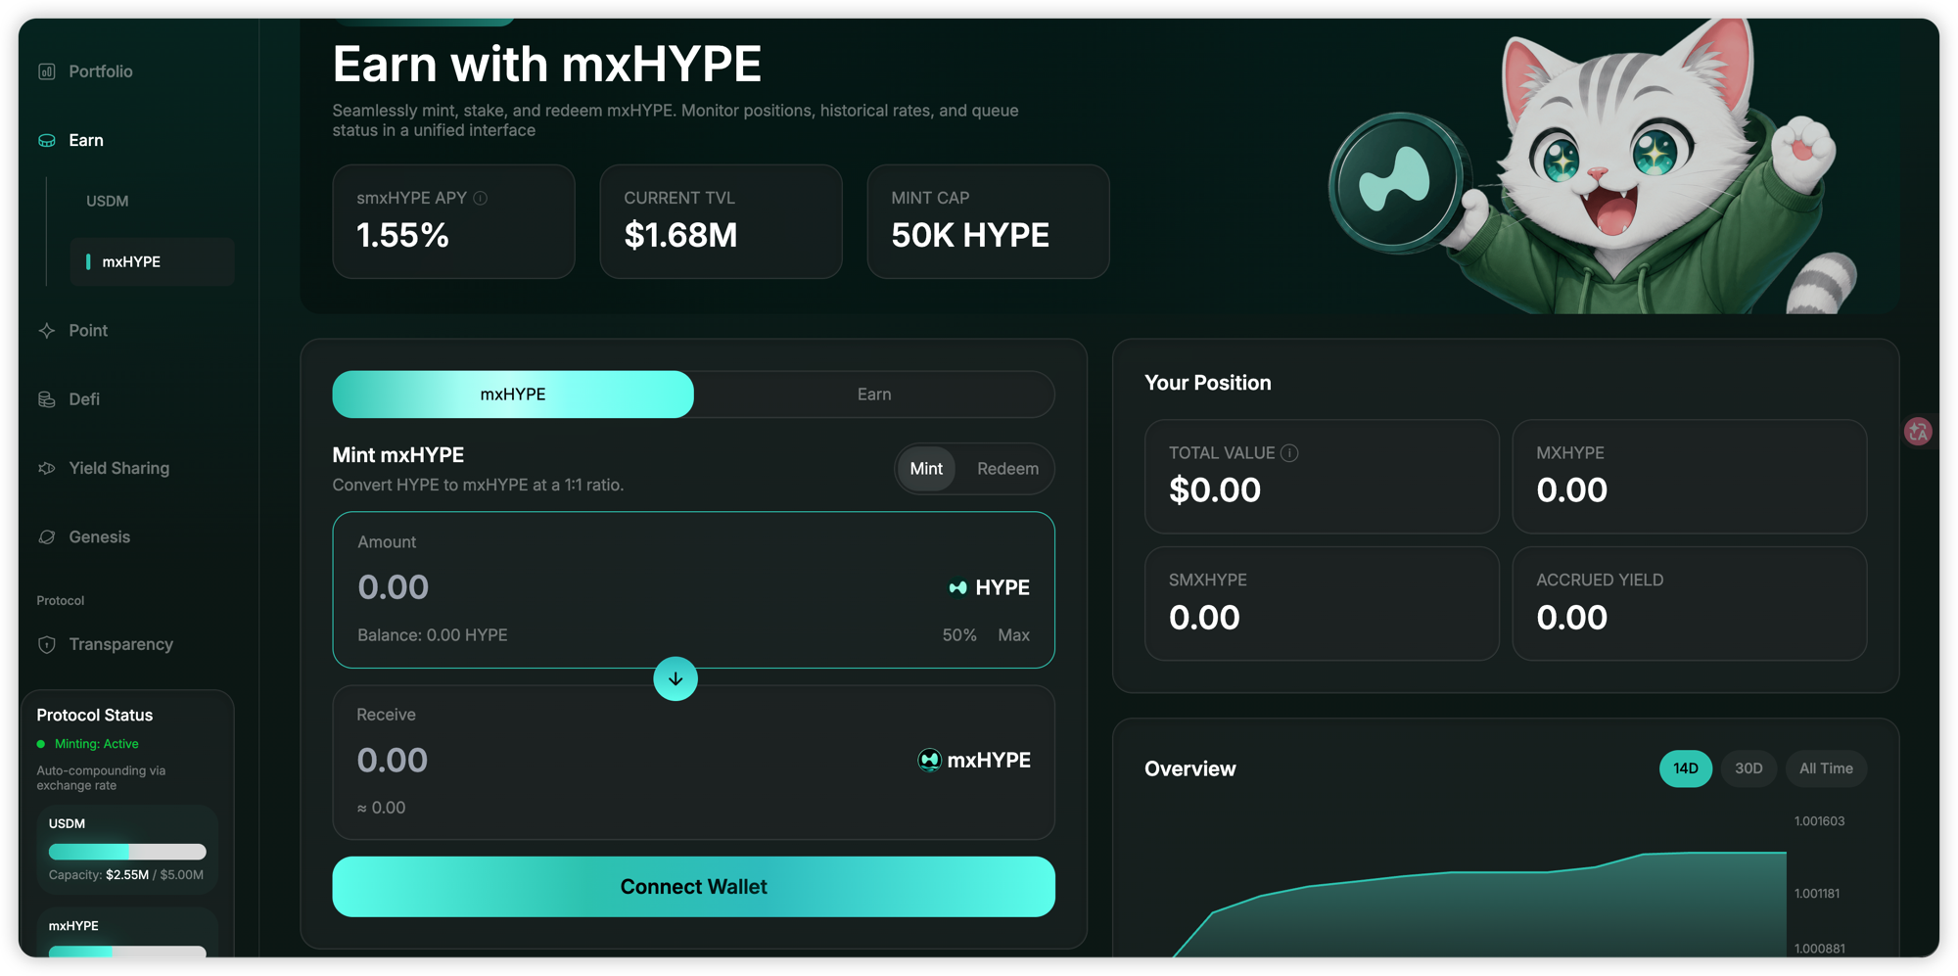1958x976 pixels.
Task: Click the green Minting Active status dot
Action: [41, 744]
